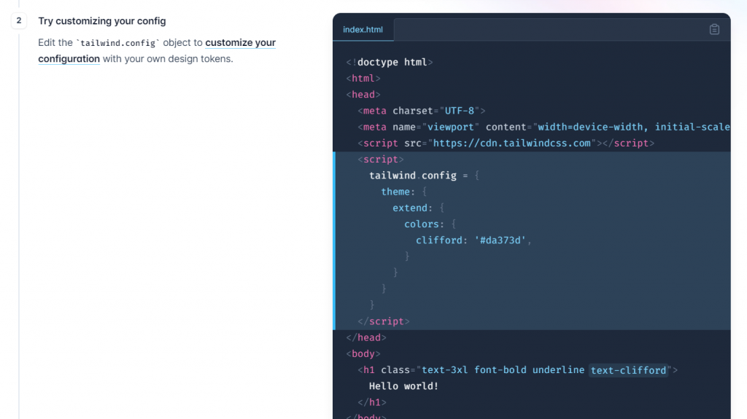Click the cdn.tailwindcss.com script URL
This screenshot has height=419, width=747.
(512, 144)
